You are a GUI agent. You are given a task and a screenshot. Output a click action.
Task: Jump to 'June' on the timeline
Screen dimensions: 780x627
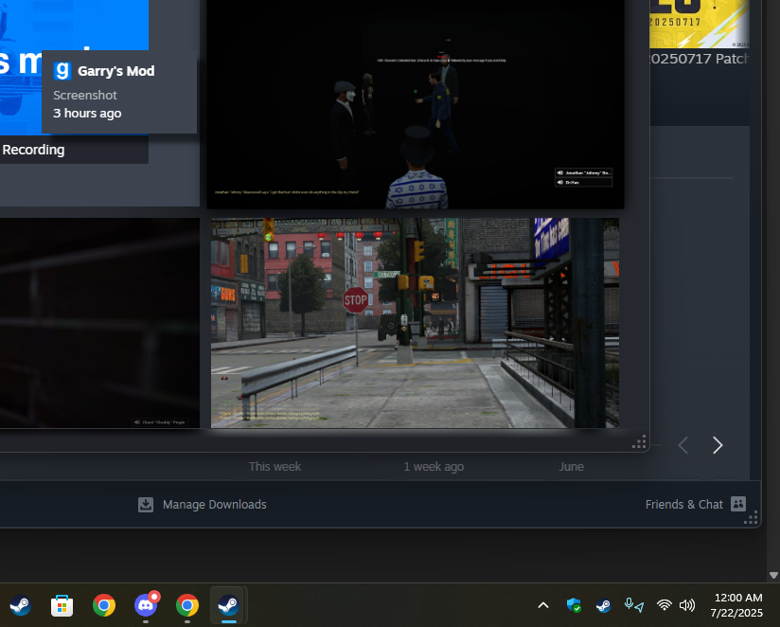571,467
